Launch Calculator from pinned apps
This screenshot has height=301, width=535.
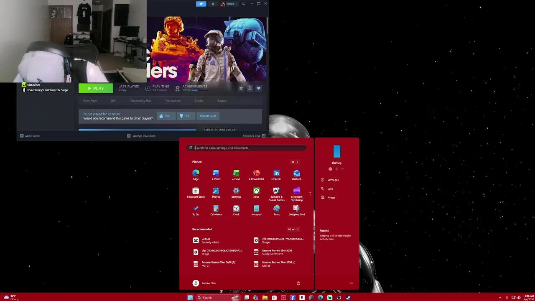216,210
